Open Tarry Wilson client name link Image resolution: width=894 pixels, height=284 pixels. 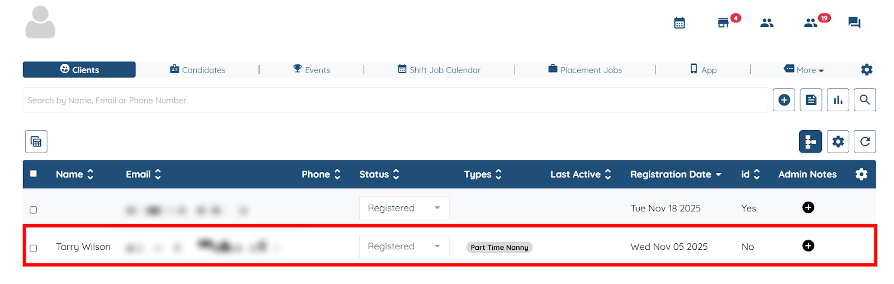pyautogui.click(x=83, y=247)
